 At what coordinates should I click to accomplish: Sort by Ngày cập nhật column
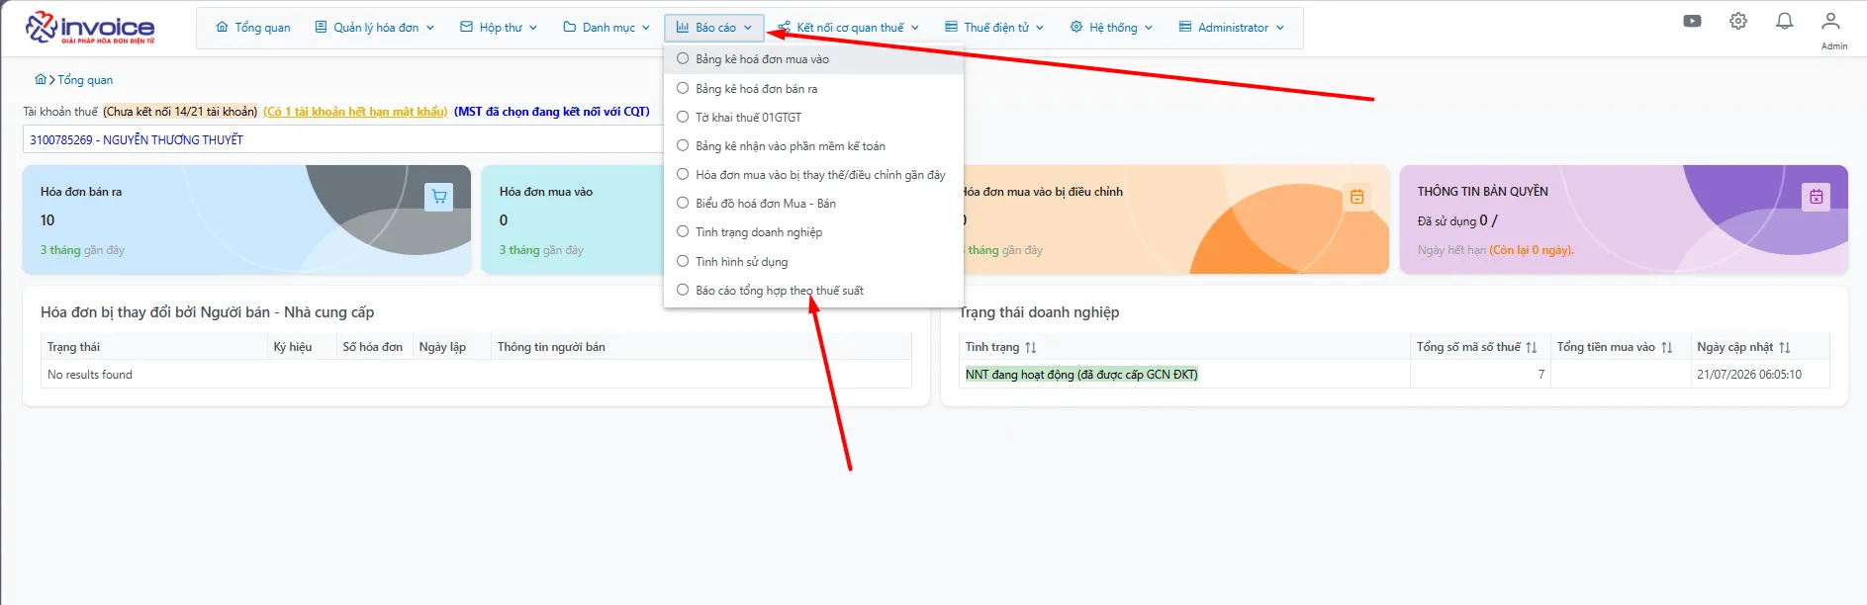click(1785, 347)
